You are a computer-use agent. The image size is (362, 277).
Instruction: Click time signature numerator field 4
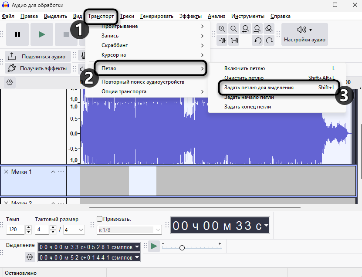point(42,230)
